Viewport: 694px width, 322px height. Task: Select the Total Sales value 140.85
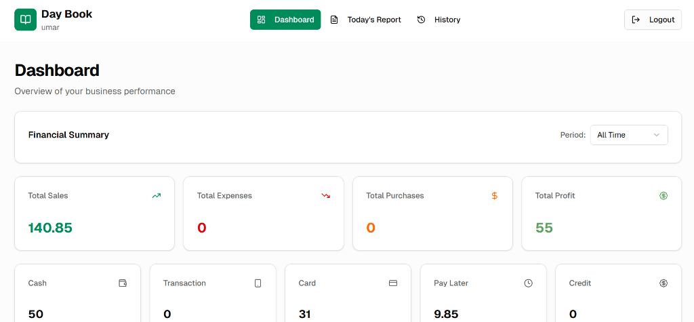click(50, 228)
